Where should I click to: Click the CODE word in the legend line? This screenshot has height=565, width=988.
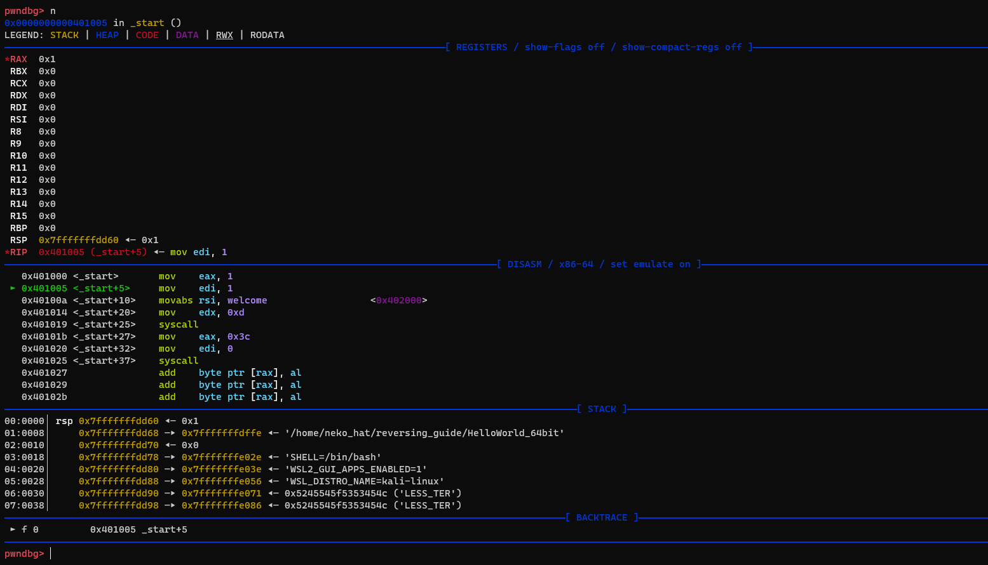147,35
